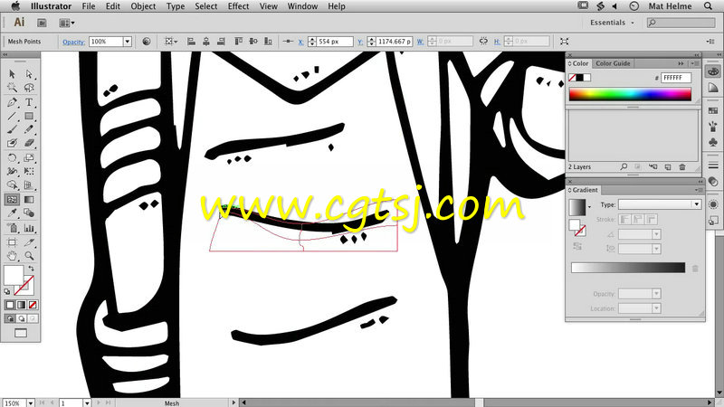
Task: Select the Type tool
Action: click(29, 102)
